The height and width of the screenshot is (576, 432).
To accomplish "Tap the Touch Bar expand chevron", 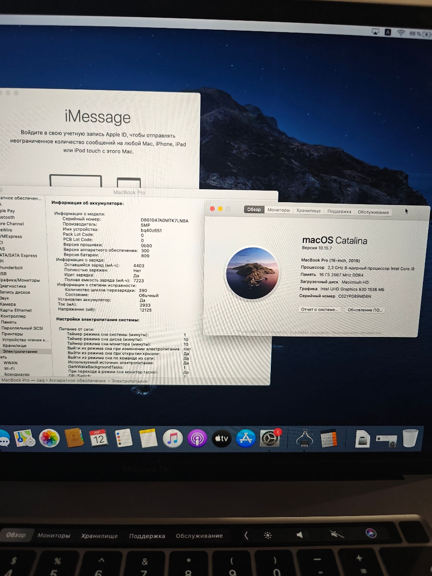I will coord(246,535).
